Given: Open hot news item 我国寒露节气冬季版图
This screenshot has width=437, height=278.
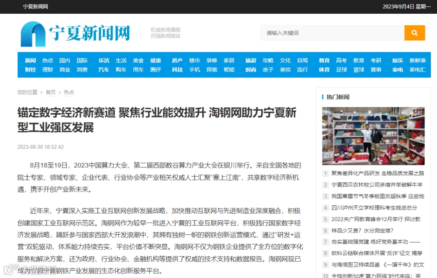Looking at the screenshot, I should click(378, 196).
